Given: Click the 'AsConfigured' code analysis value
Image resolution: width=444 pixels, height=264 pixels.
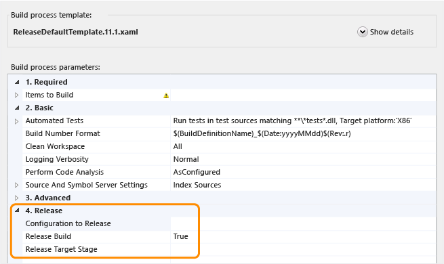Looking at the screenshot, I should click(197, 172).
